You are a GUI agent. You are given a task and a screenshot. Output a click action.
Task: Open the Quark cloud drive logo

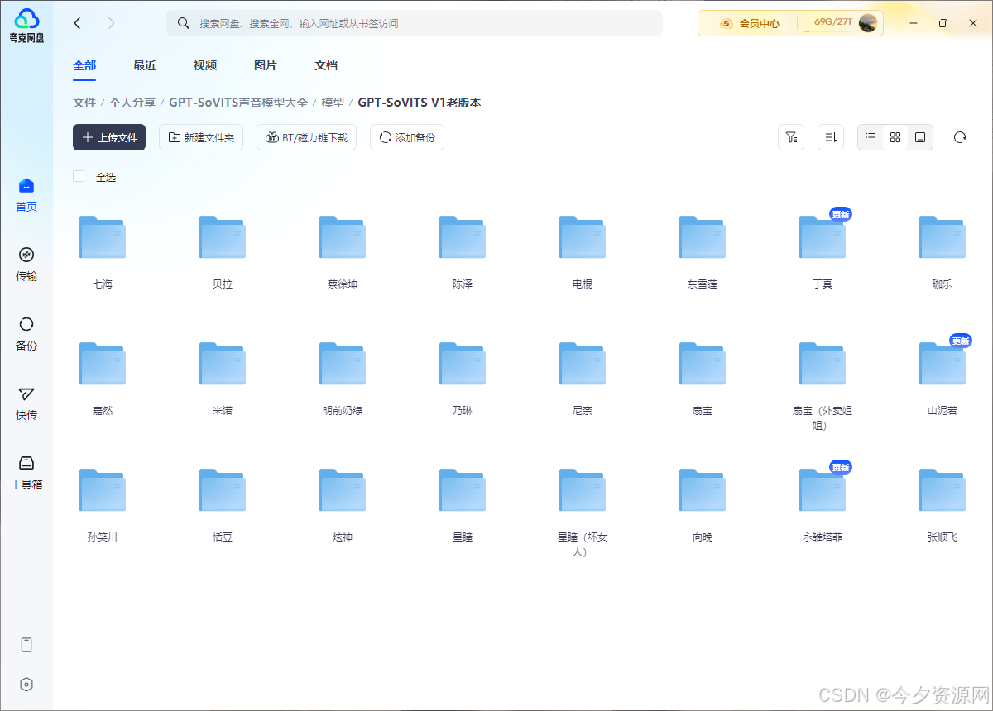26,25
